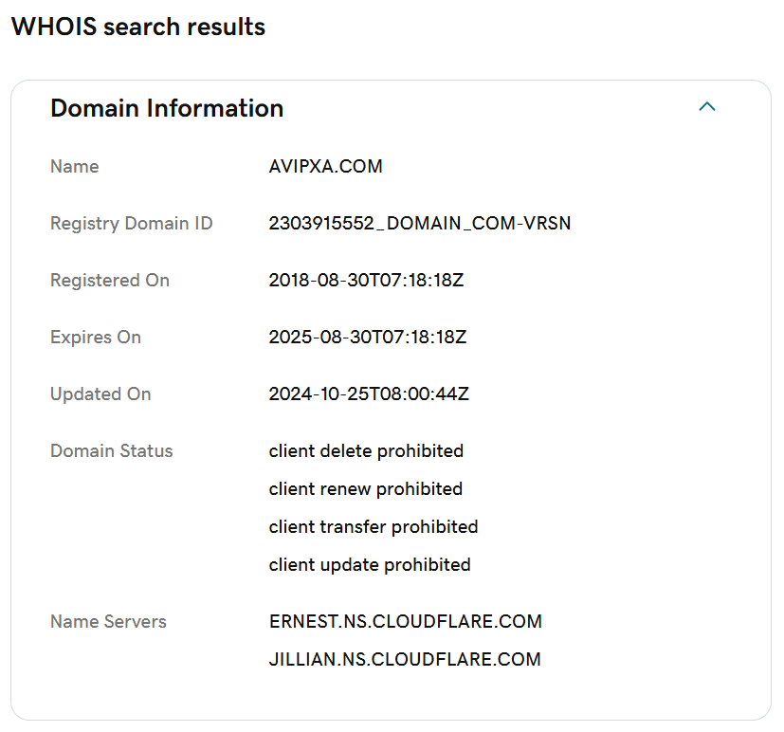This screenshot has height=732, width=784.
Task: Click the Registry Domain ID label
Action: (x=132, y=224)
